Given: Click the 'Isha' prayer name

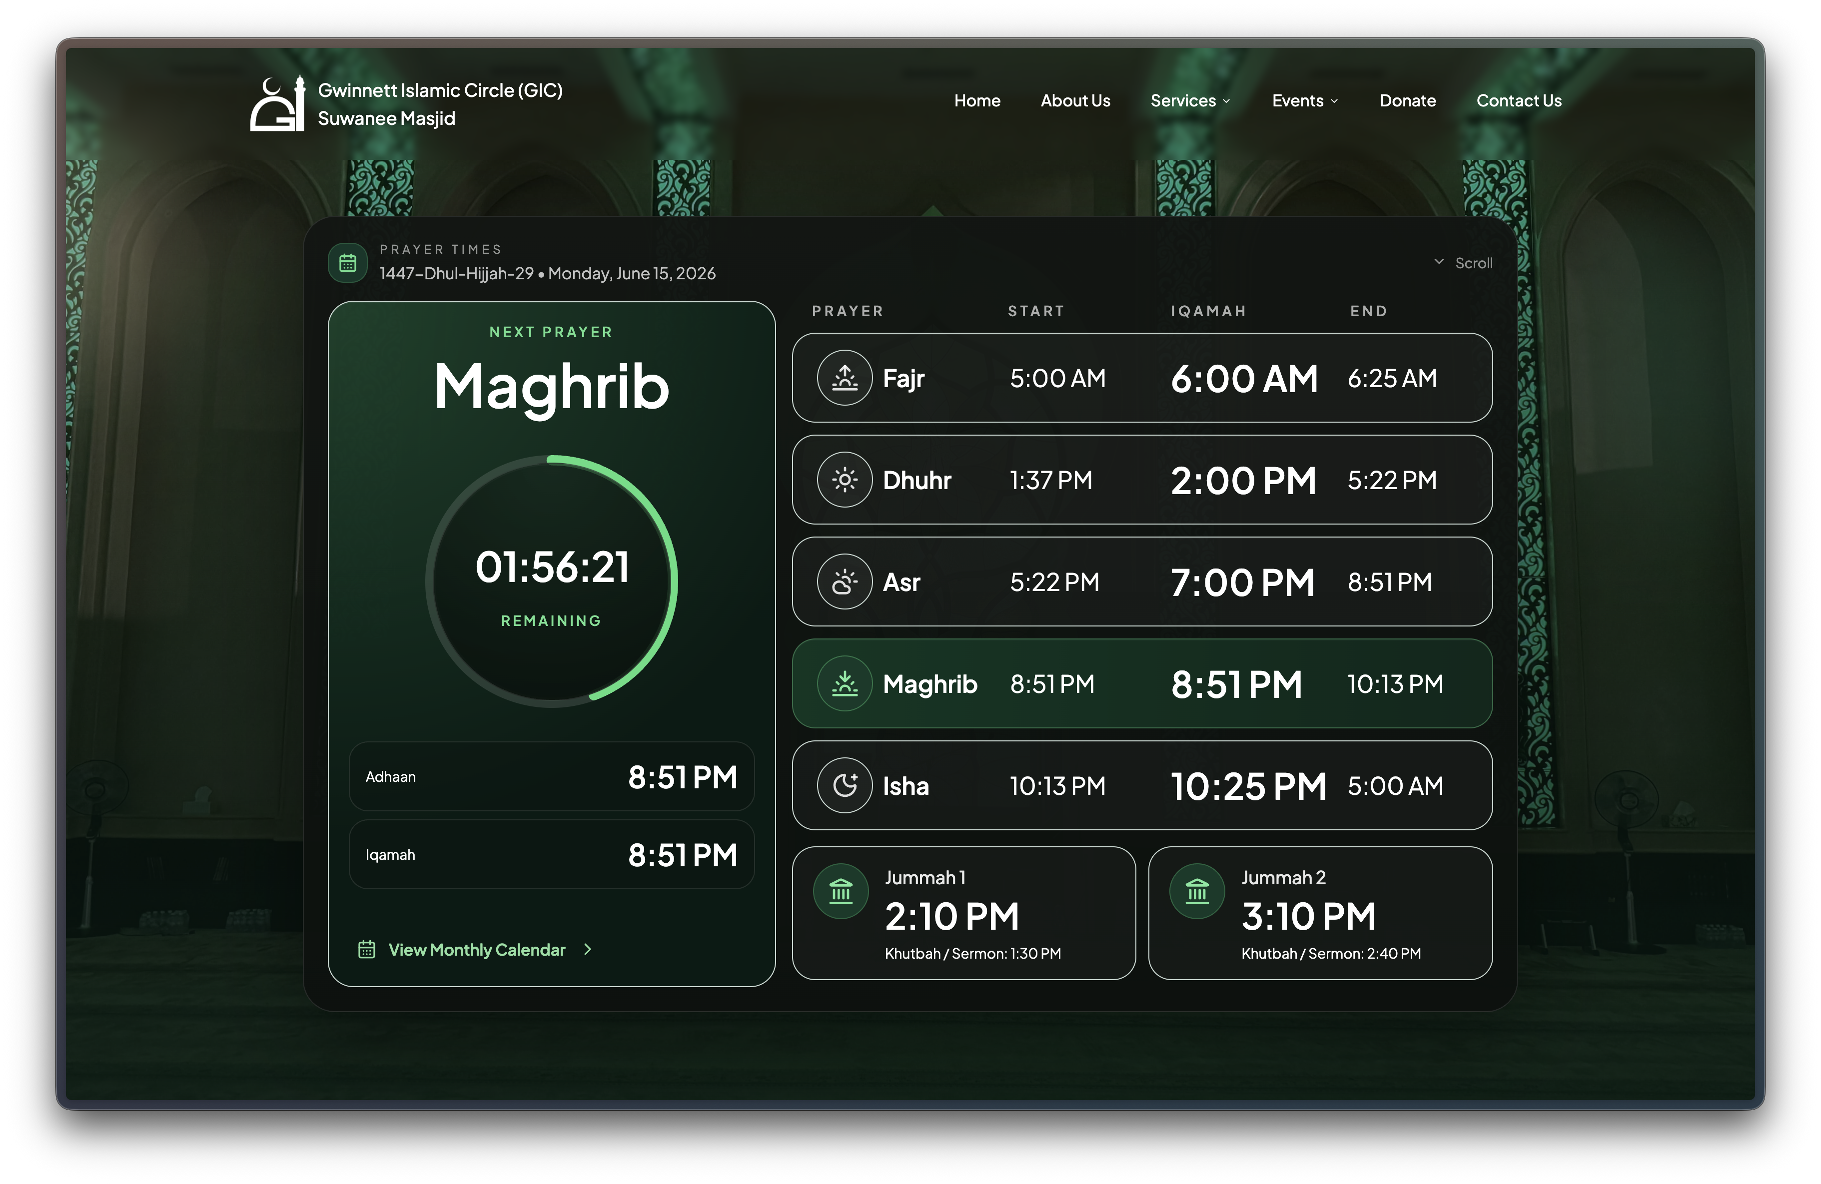Looking at the screenshot, I should click(905, 785).
